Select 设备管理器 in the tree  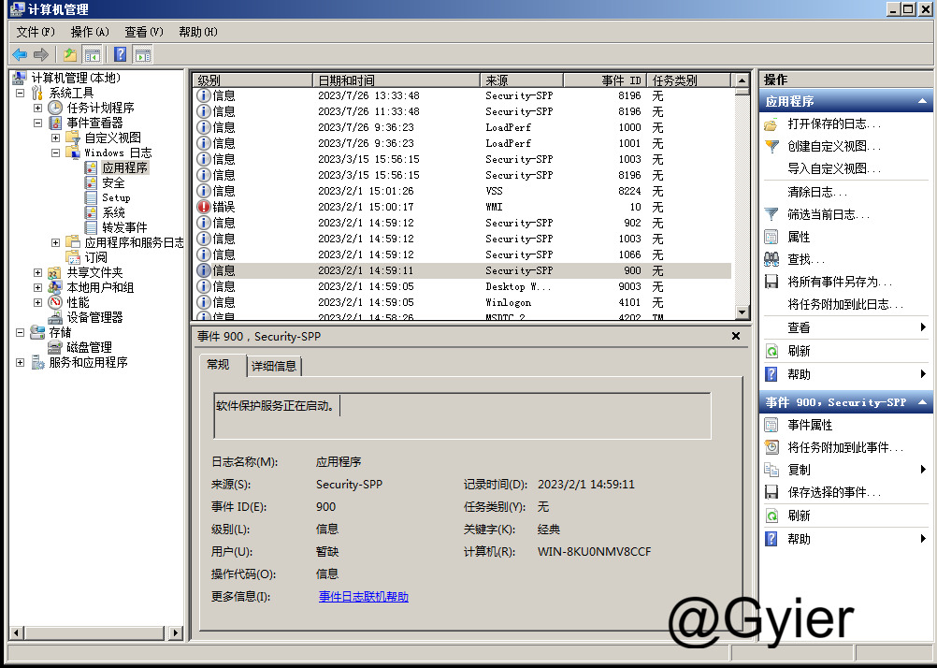click(94, 317)
